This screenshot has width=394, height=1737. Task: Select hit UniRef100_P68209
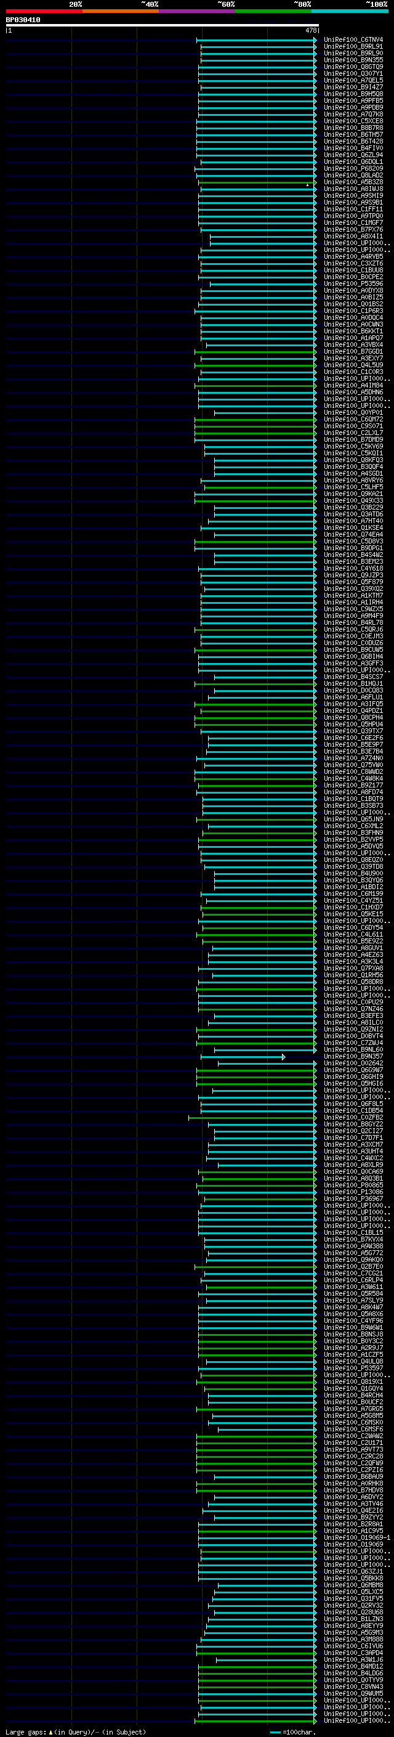(x=353, y=169)
